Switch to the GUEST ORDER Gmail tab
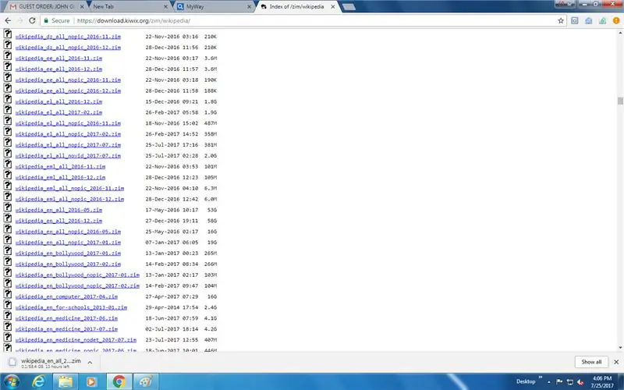This screenshot has height=390, width=624. 47,7
